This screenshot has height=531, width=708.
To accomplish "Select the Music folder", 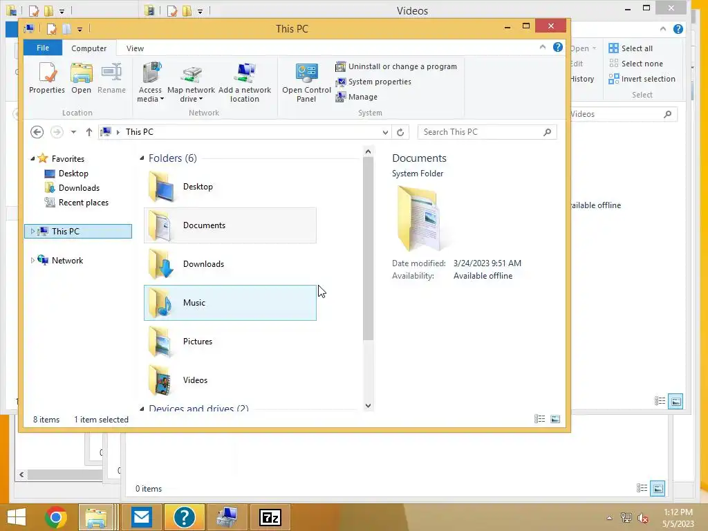I will [x=230, y=303].
